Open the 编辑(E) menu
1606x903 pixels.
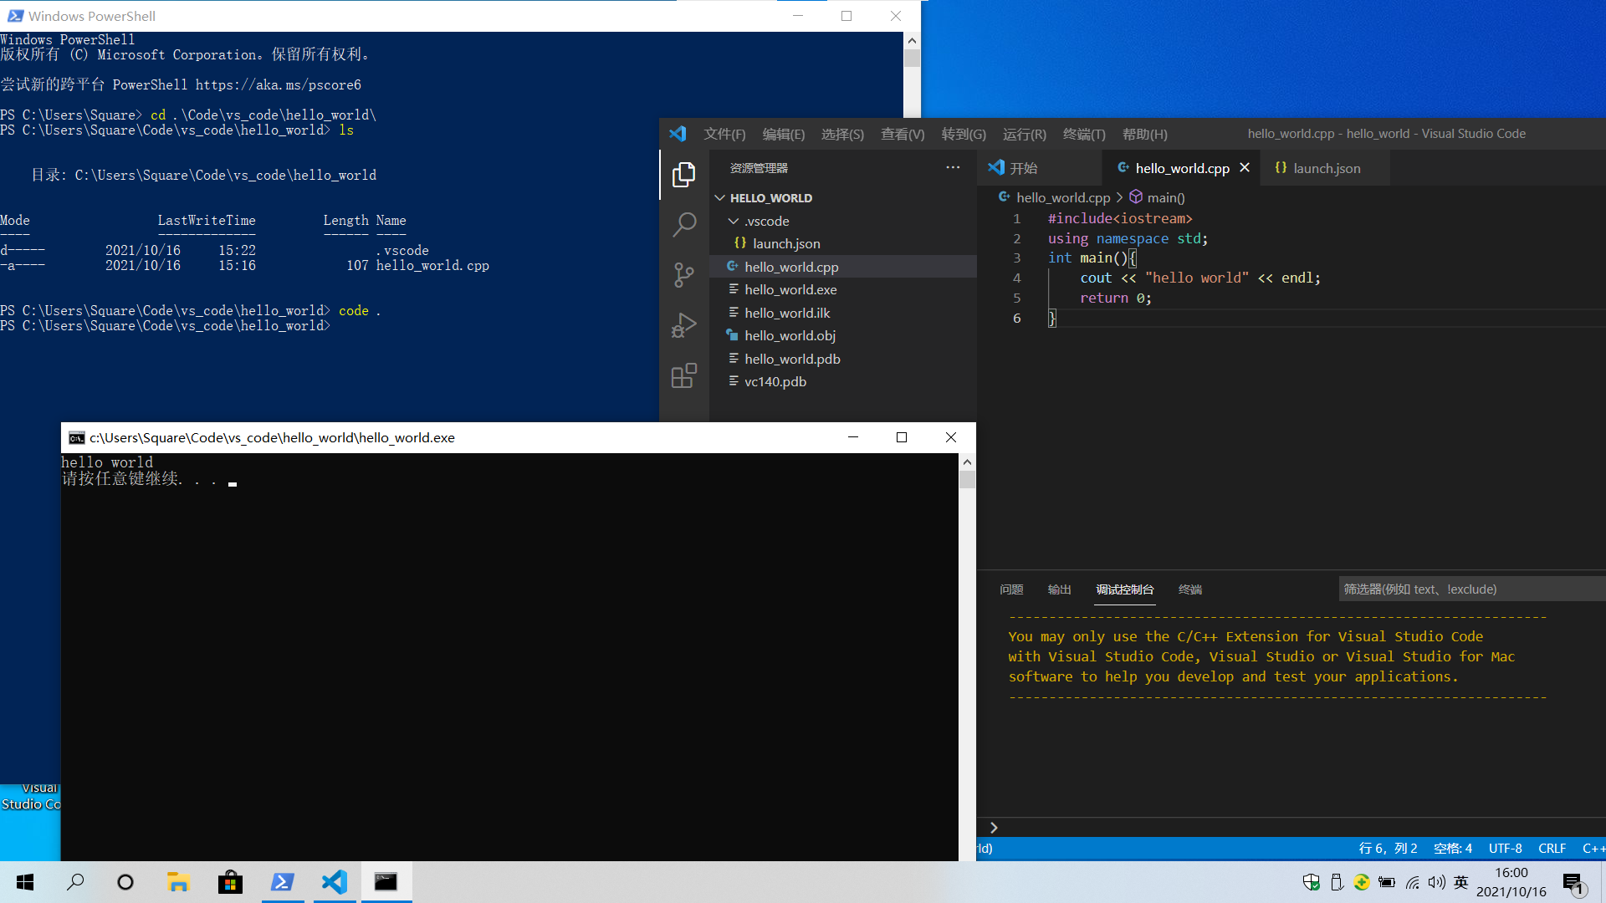[x=784, y=134]
